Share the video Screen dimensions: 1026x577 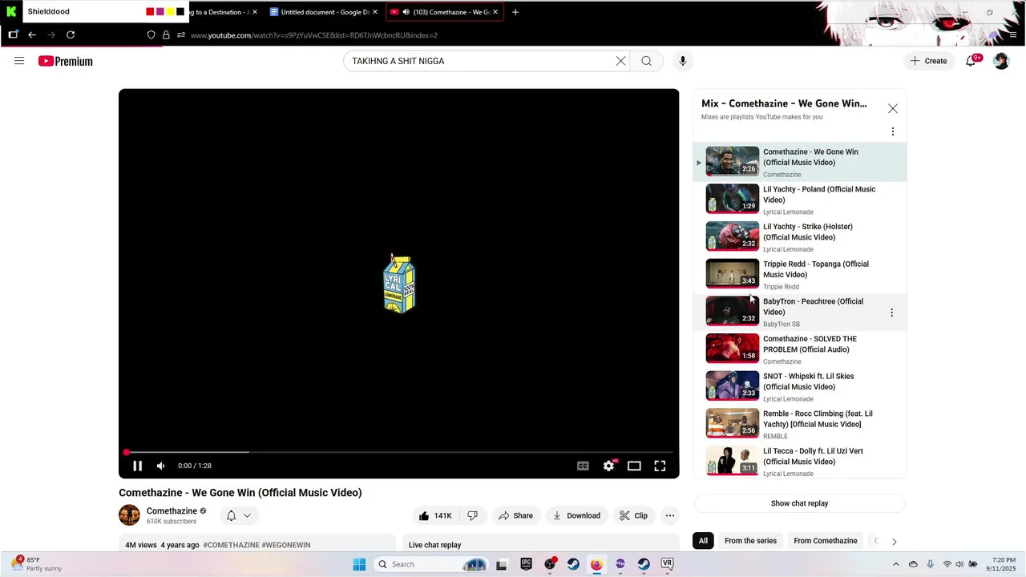point(515,516)
